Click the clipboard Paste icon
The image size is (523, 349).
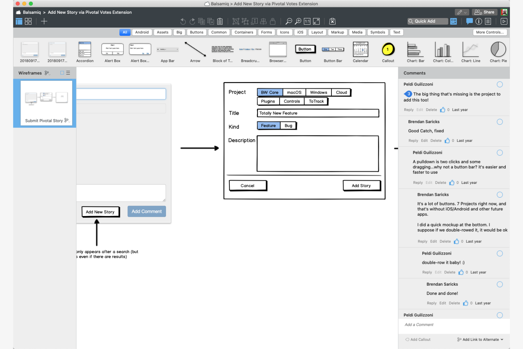pyautogui.click(x=220, y=22)
